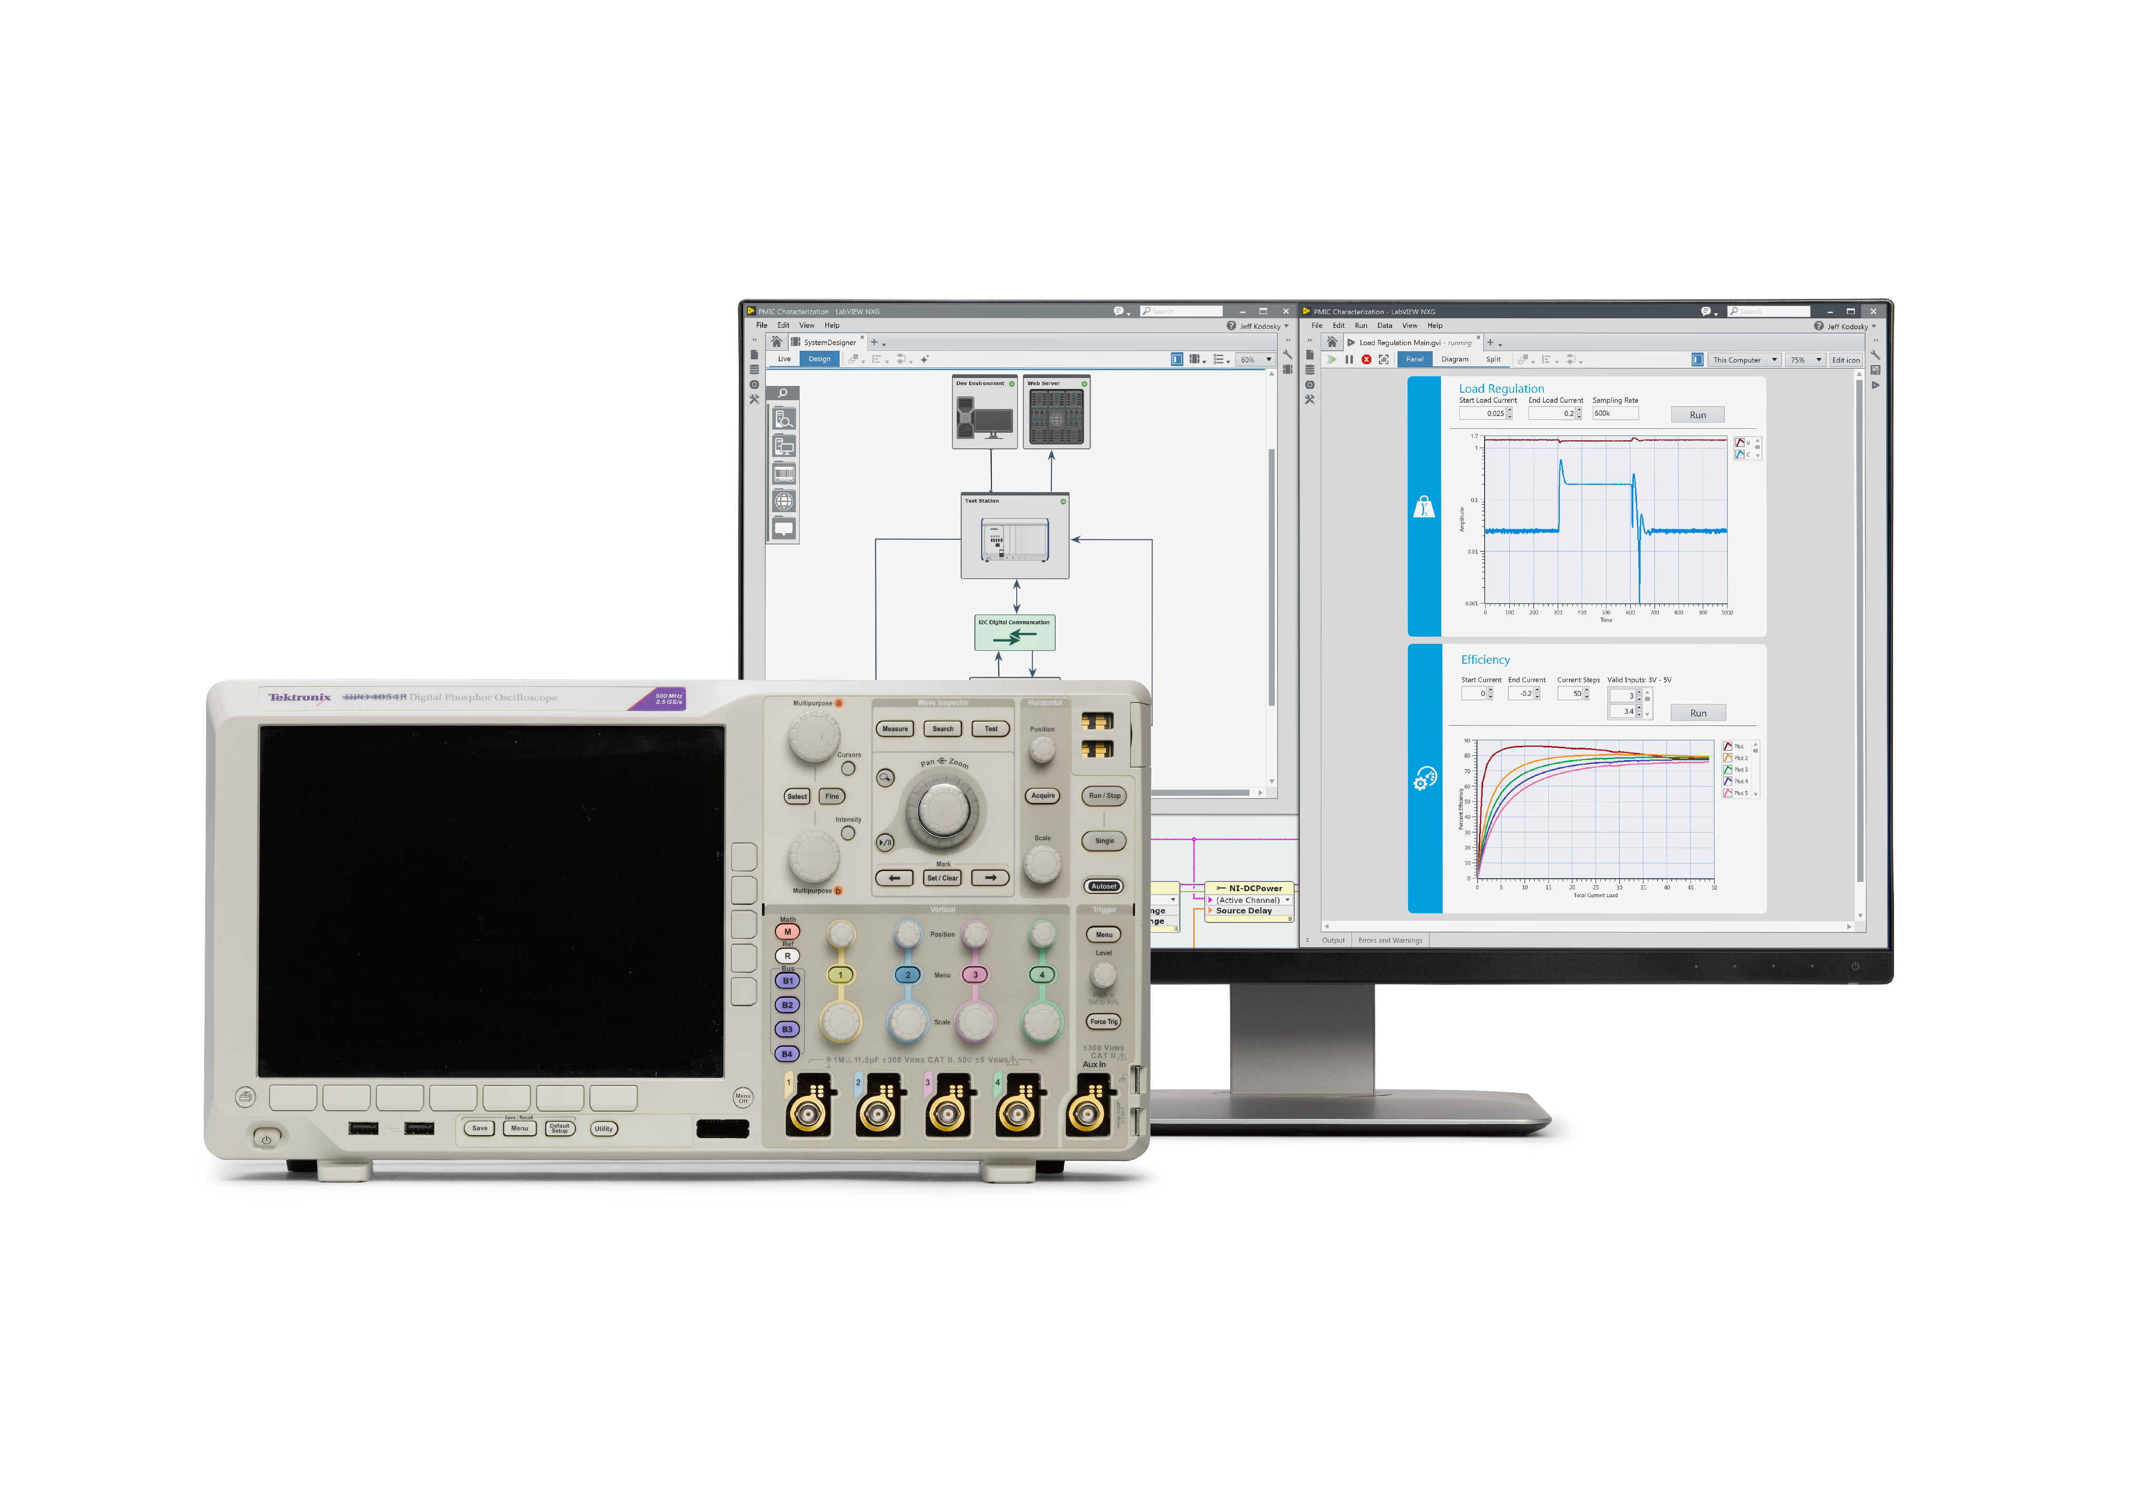The image size is (2142, 1485).
Task: Open the Data menu
Action: [1384, 326]
